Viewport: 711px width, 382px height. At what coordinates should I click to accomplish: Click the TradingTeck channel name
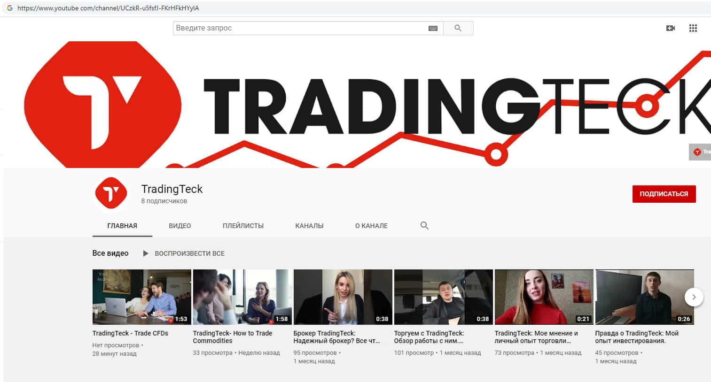172,189
